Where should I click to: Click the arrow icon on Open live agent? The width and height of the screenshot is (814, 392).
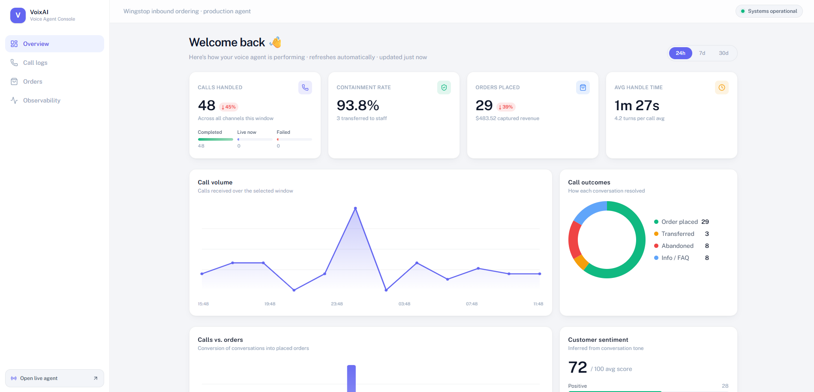pyautogui.click(x=96, y=378)
